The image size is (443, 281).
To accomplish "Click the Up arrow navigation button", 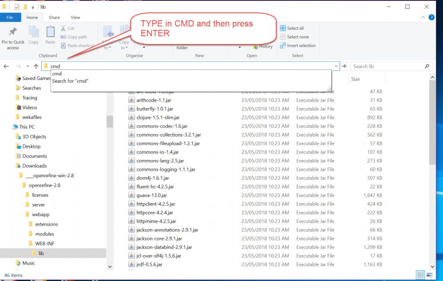I will click(36, 66).
